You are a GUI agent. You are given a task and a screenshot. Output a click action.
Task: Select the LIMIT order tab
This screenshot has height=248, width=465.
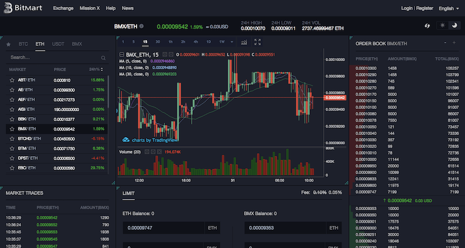(128, 193)
